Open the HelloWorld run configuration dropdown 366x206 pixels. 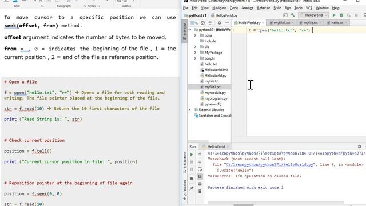(x=314, y=15)
